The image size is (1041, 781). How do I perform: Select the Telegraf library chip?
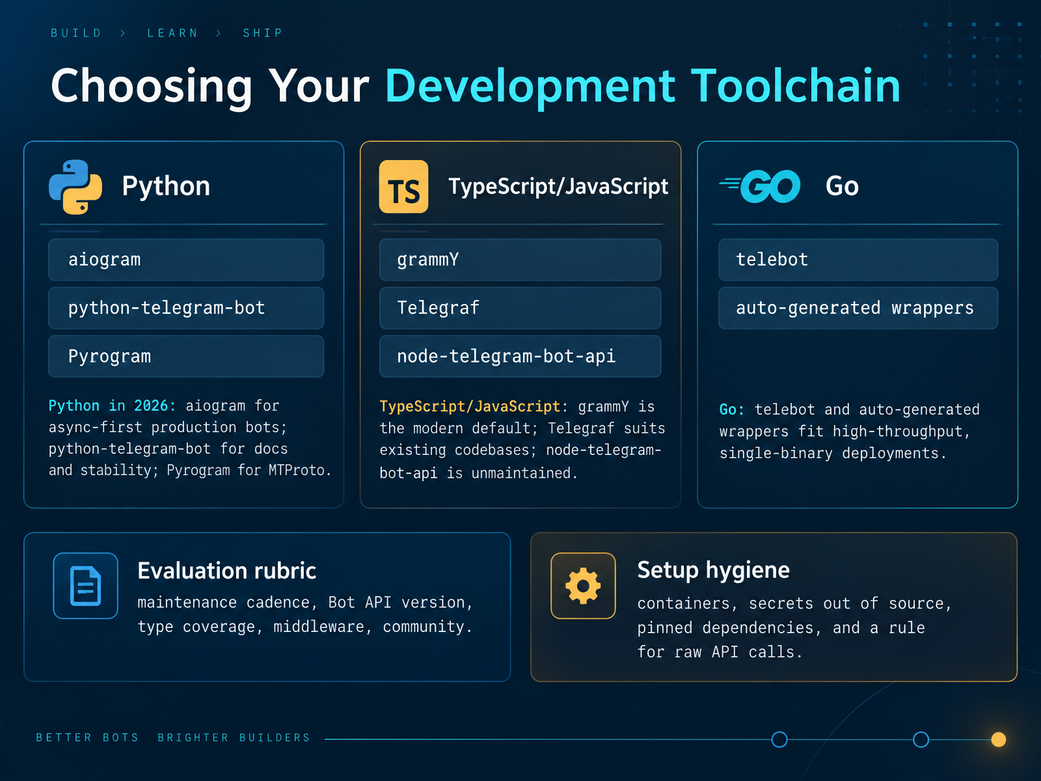520,308
